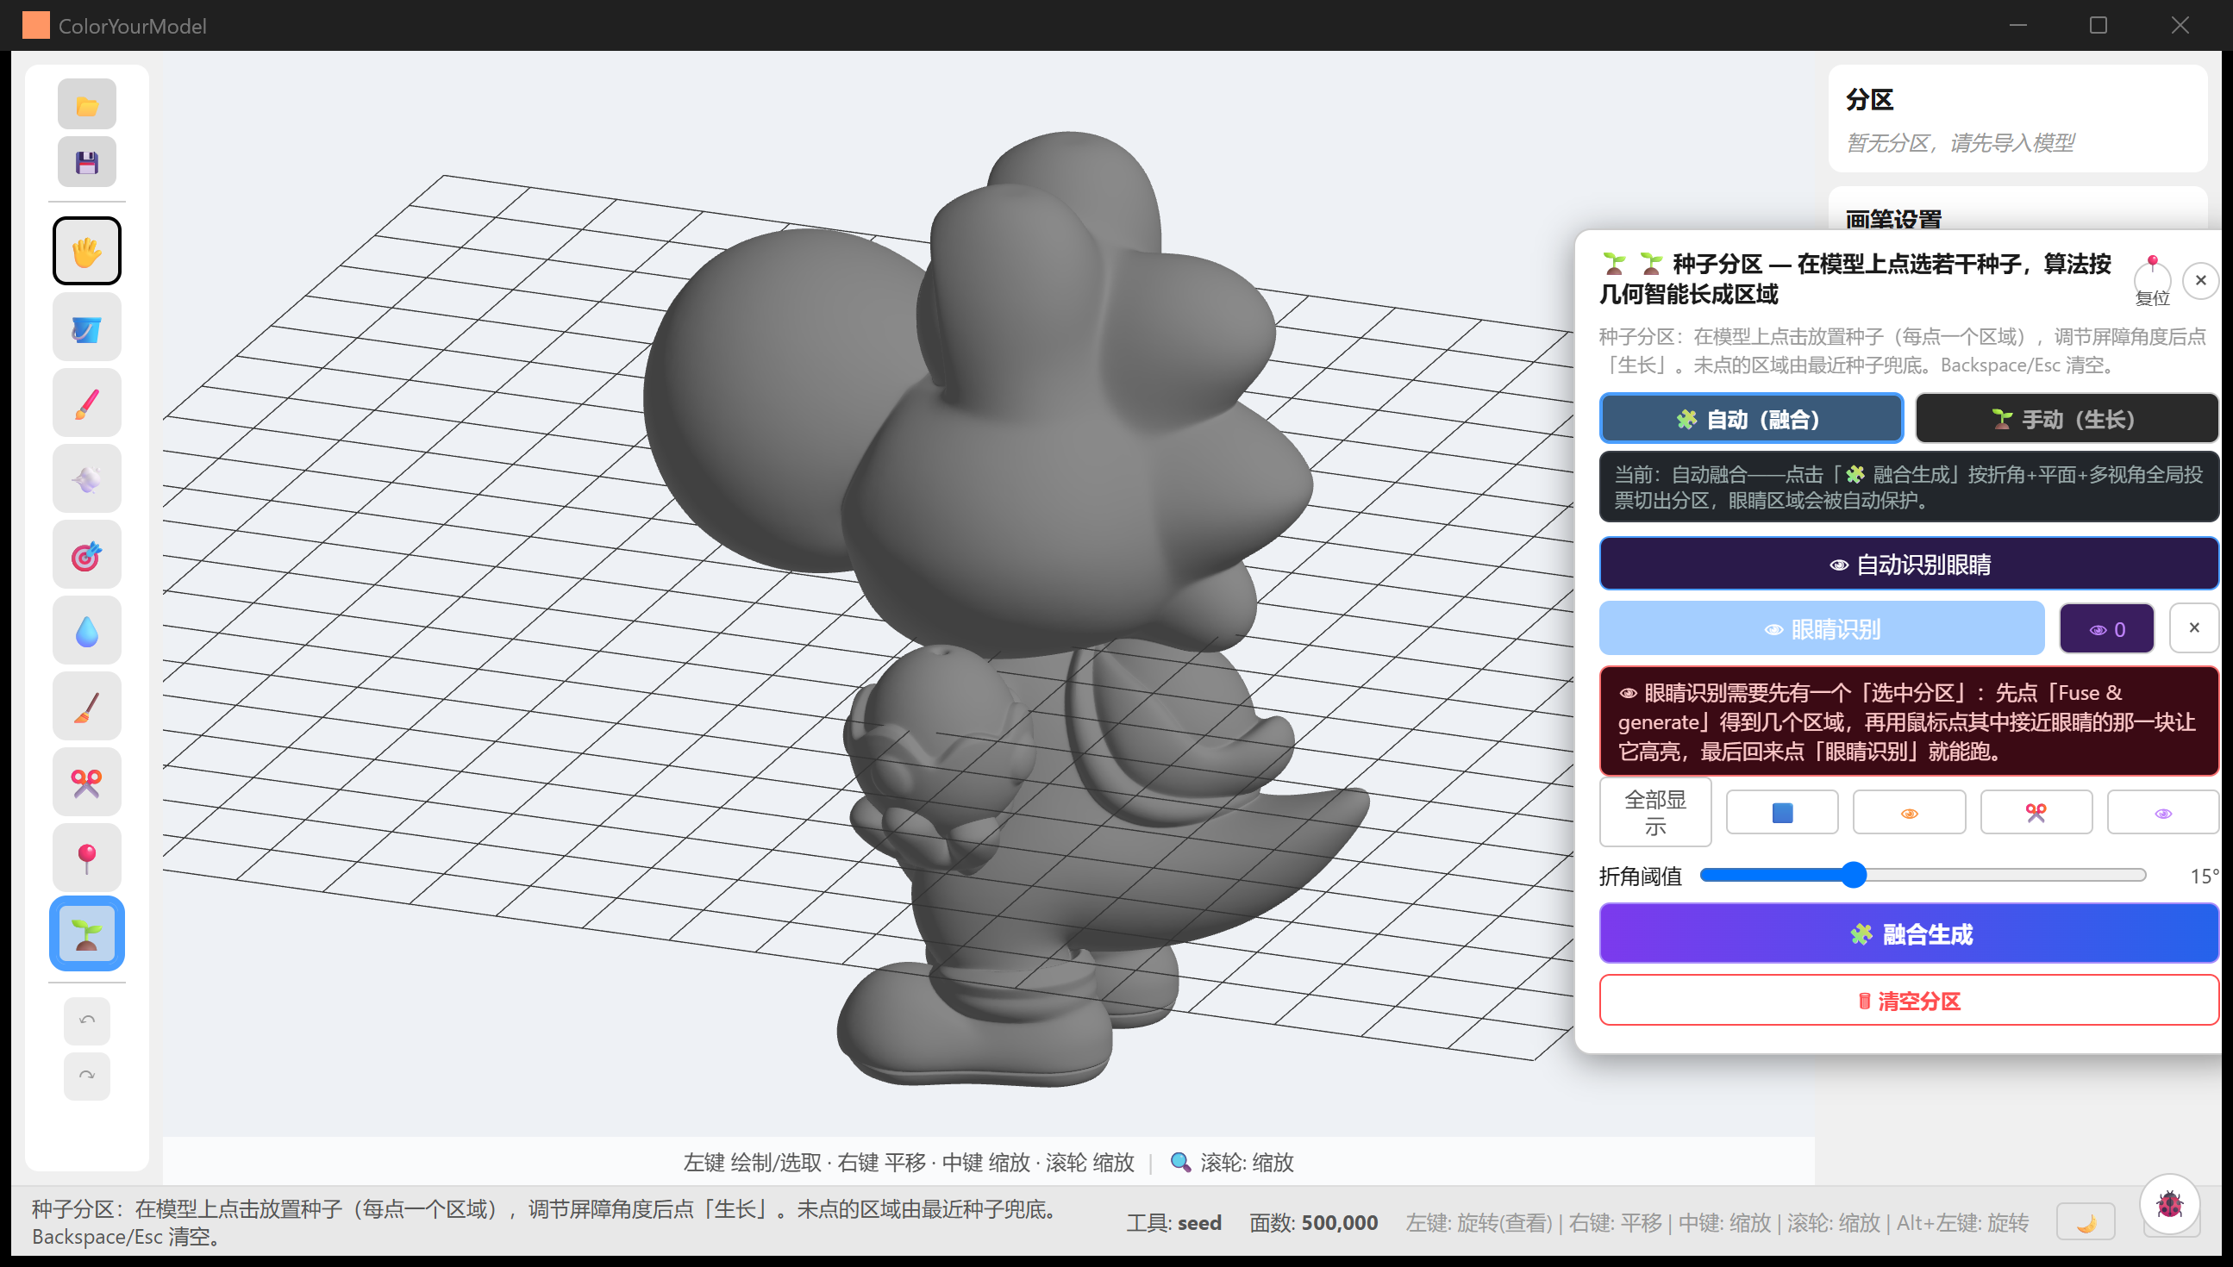Switch to 手动（生长） mode
This screenshot has height=1267, width=2233.
(2066, 420)
